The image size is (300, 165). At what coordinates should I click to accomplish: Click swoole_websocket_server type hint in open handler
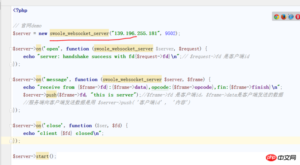coord(123,49)
